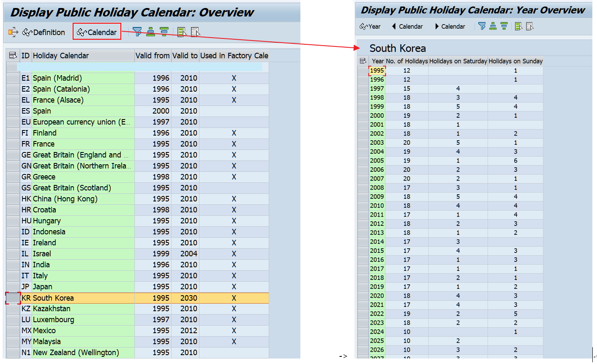
Task: Filter funnel icon in Year Overview toolbar
Action: 482,26
